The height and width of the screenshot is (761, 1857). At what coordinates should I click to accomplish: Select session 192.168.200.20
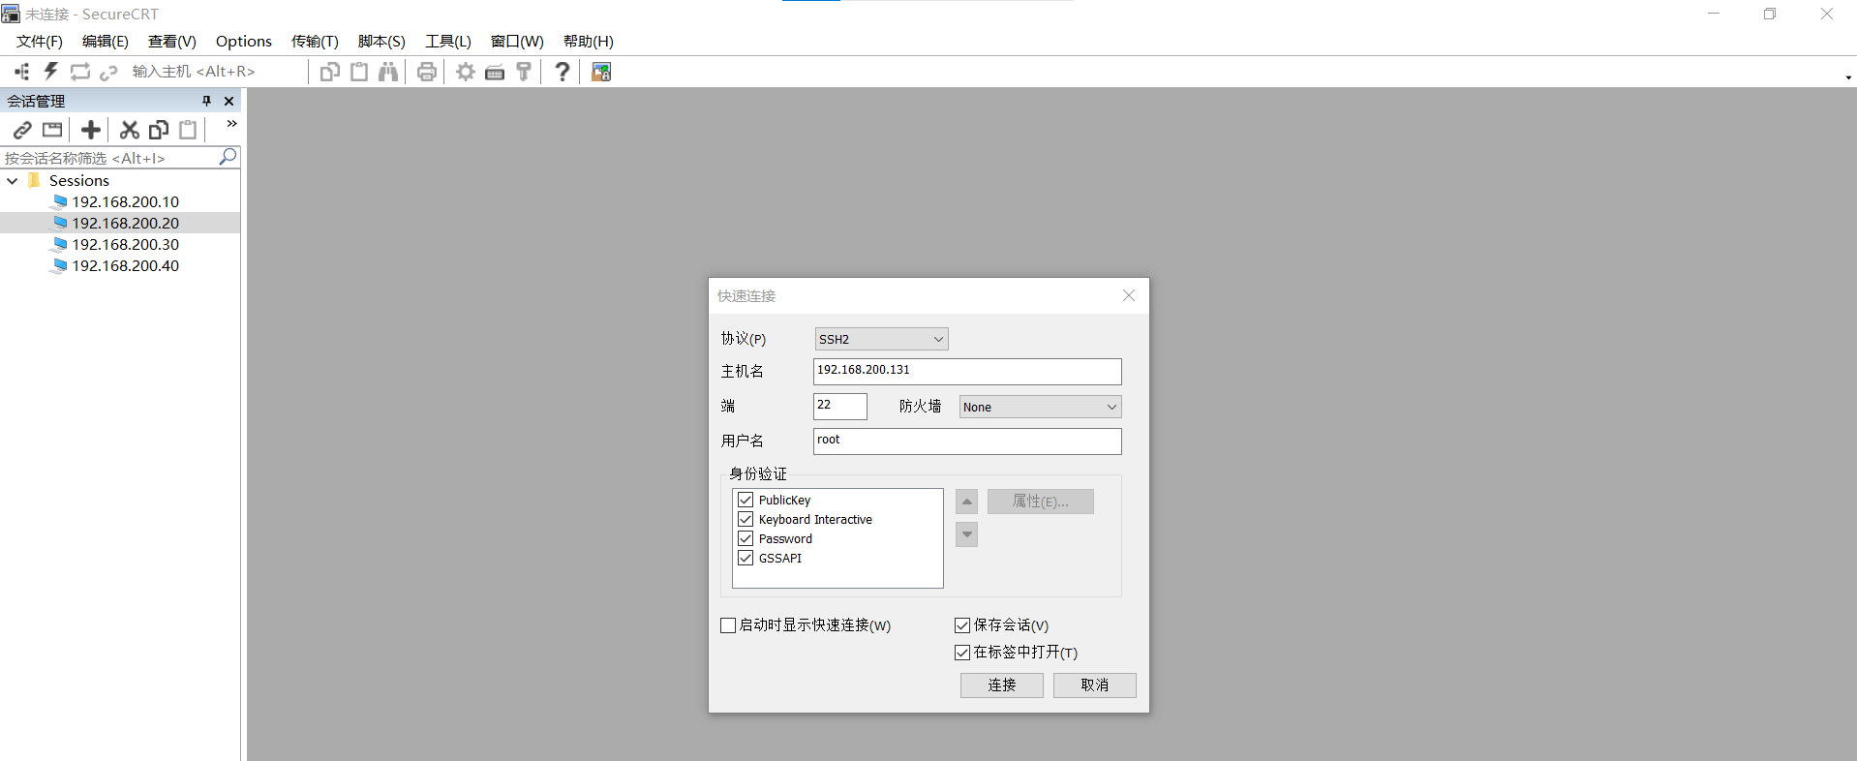tap(125, 223)
